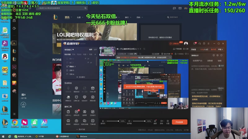
Task: Open 常规模式 dropdown in 直播伴侣
Action: (69, 50)
